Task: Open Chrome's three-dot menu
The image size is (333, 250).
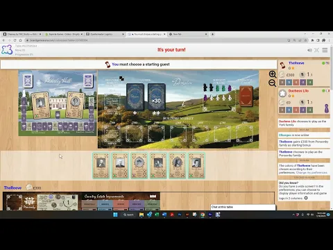Action: 329,40
